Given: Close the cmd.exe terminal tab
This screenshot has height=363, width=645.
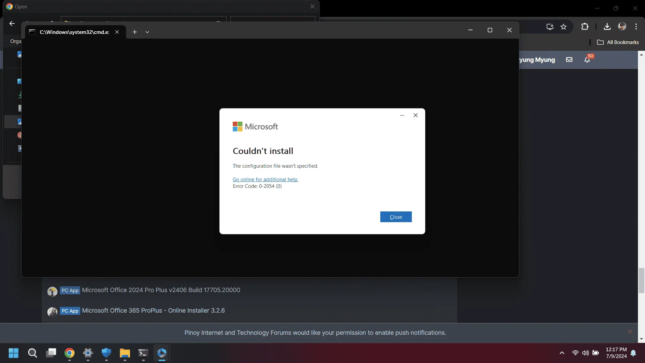Looking at the screenshot, I should point(117,32).
